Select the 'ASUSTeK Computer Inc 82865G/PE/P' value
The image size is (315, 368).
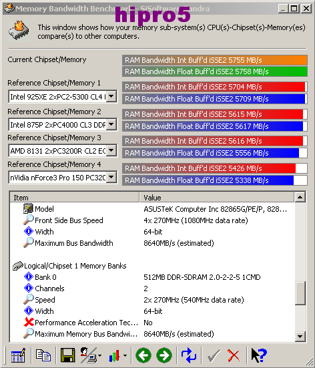click(215, 209)
